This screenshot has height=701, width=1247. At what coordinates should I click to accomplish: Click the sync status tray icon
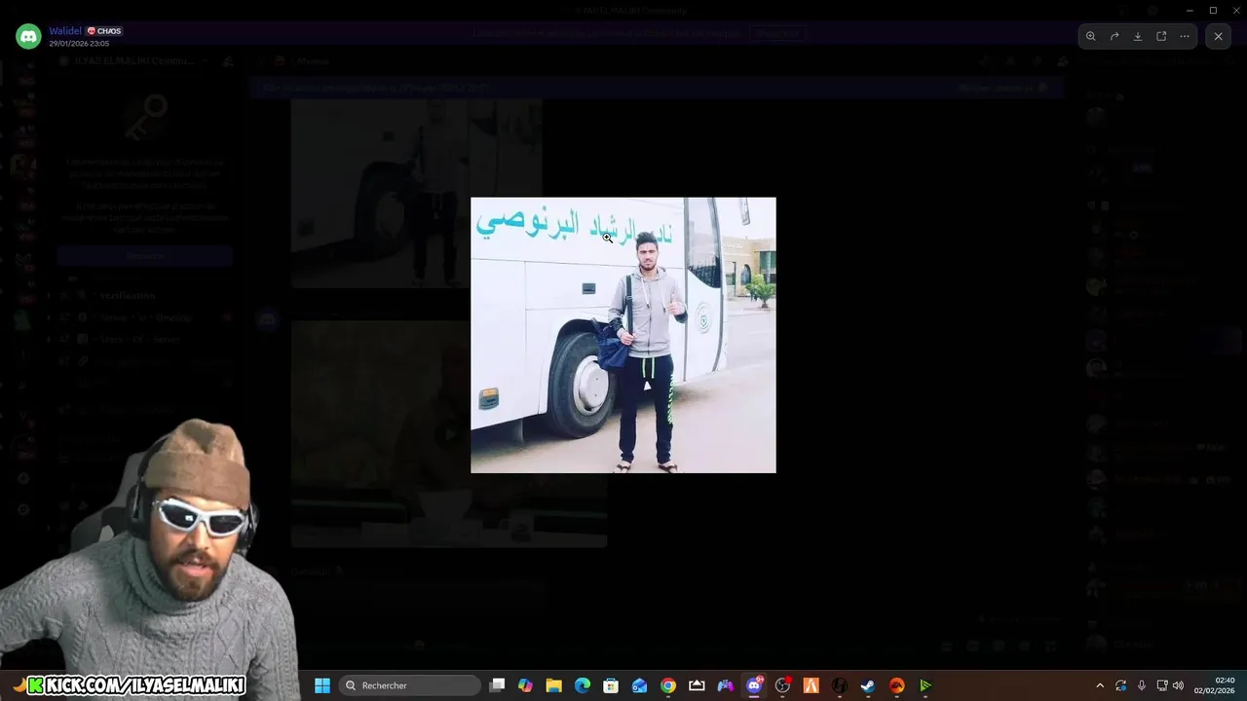[1121, 685]
